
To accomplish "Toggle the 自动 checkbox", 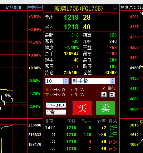I will click(104, 88).
